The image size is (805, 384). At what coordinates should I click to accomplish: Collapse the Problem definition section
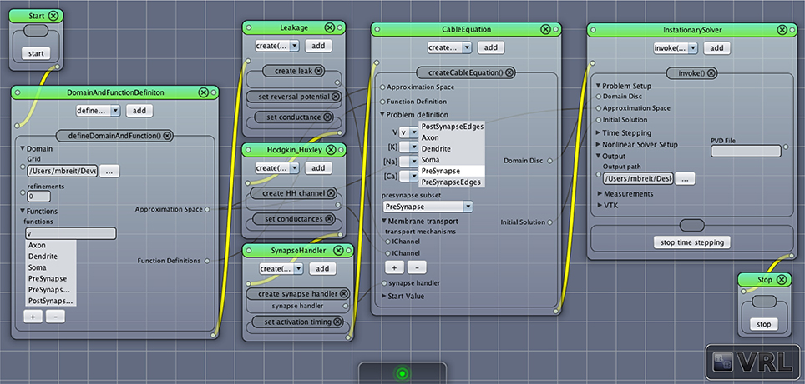click(x=382, y=115)
